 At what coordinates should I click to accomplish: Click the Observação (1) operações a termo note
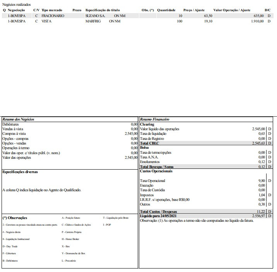point(197,221)
